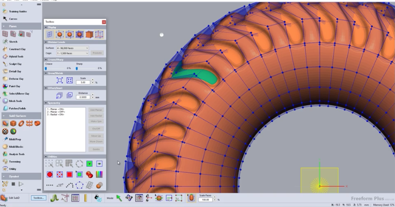The image size is (395, 207).
Task: Click the loop selection circle-arrows utility icon
Action: [x=79, y=164]
